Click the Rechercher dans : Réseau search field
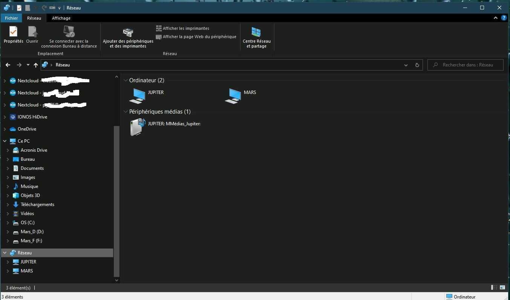Screen dimensions: 510x300 [466, 65]
